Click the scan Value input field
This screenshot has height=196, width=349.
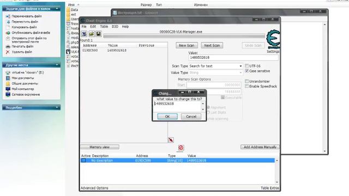(233, 58)
